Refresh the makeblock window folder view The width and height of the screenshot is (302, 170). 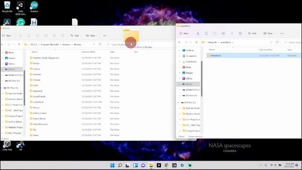pos(277,42)
